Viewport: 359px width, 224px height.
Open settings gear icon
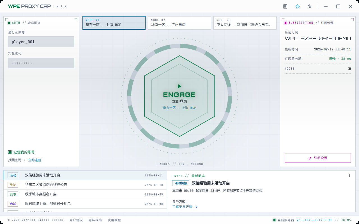(298, 6)
